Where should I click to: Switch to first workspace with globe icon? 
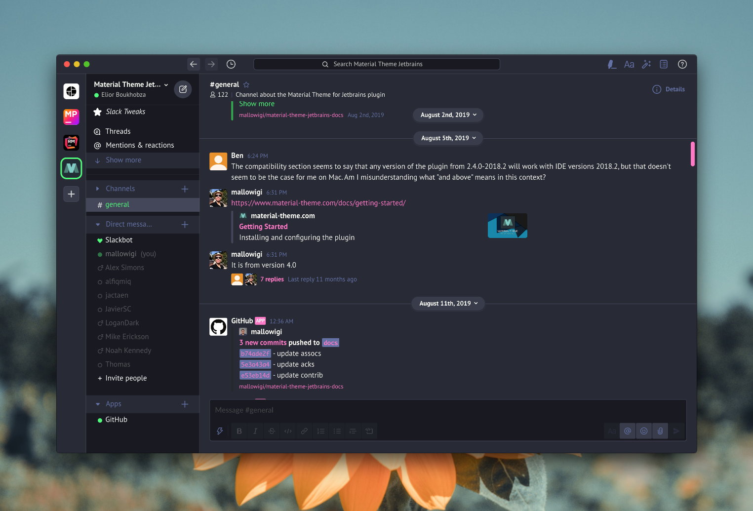coord(71,91)
